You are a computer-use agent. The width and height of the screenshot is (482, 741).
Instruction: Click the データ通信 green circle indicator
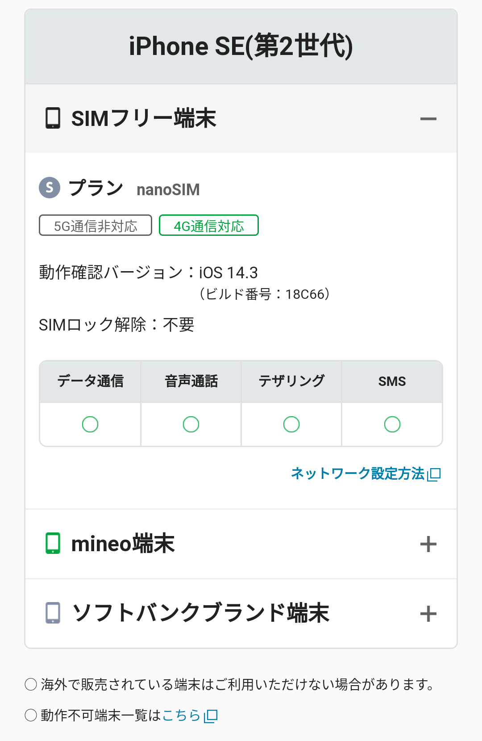pyautogui.click(x=90, y=424)
